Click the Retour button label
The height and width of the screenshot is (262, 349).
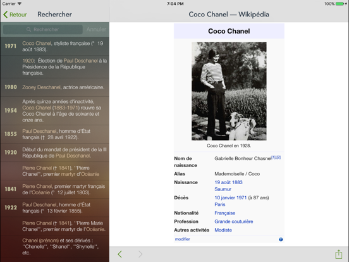click(x=18, y=15)
